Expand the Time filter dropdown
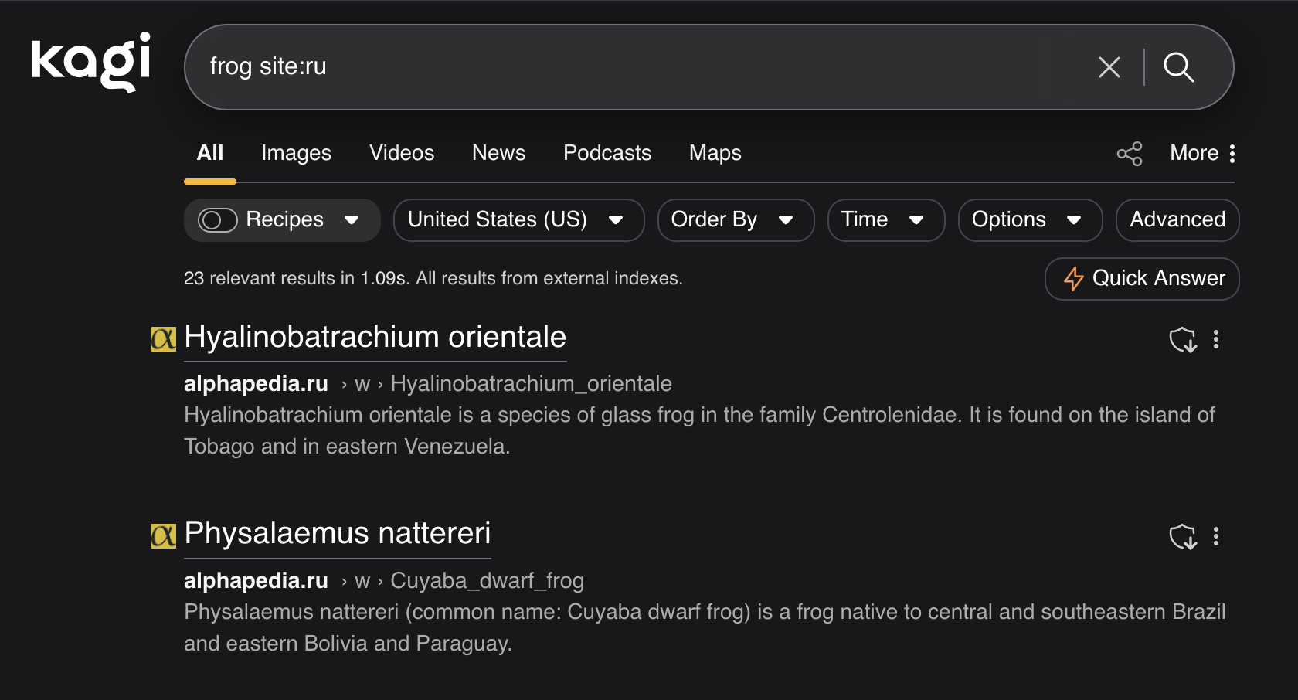 tap(885, 220)
